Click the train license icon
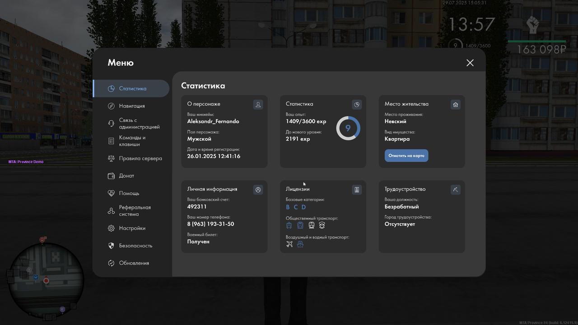Viewport: 578px width, 325px height. pyautogui.click(x=311, y=225)
